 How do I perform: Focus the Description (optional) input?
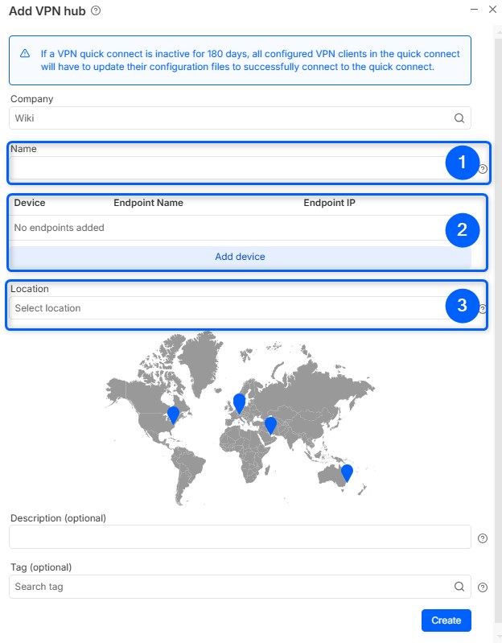pyautogui.click(x=239, y=537)
